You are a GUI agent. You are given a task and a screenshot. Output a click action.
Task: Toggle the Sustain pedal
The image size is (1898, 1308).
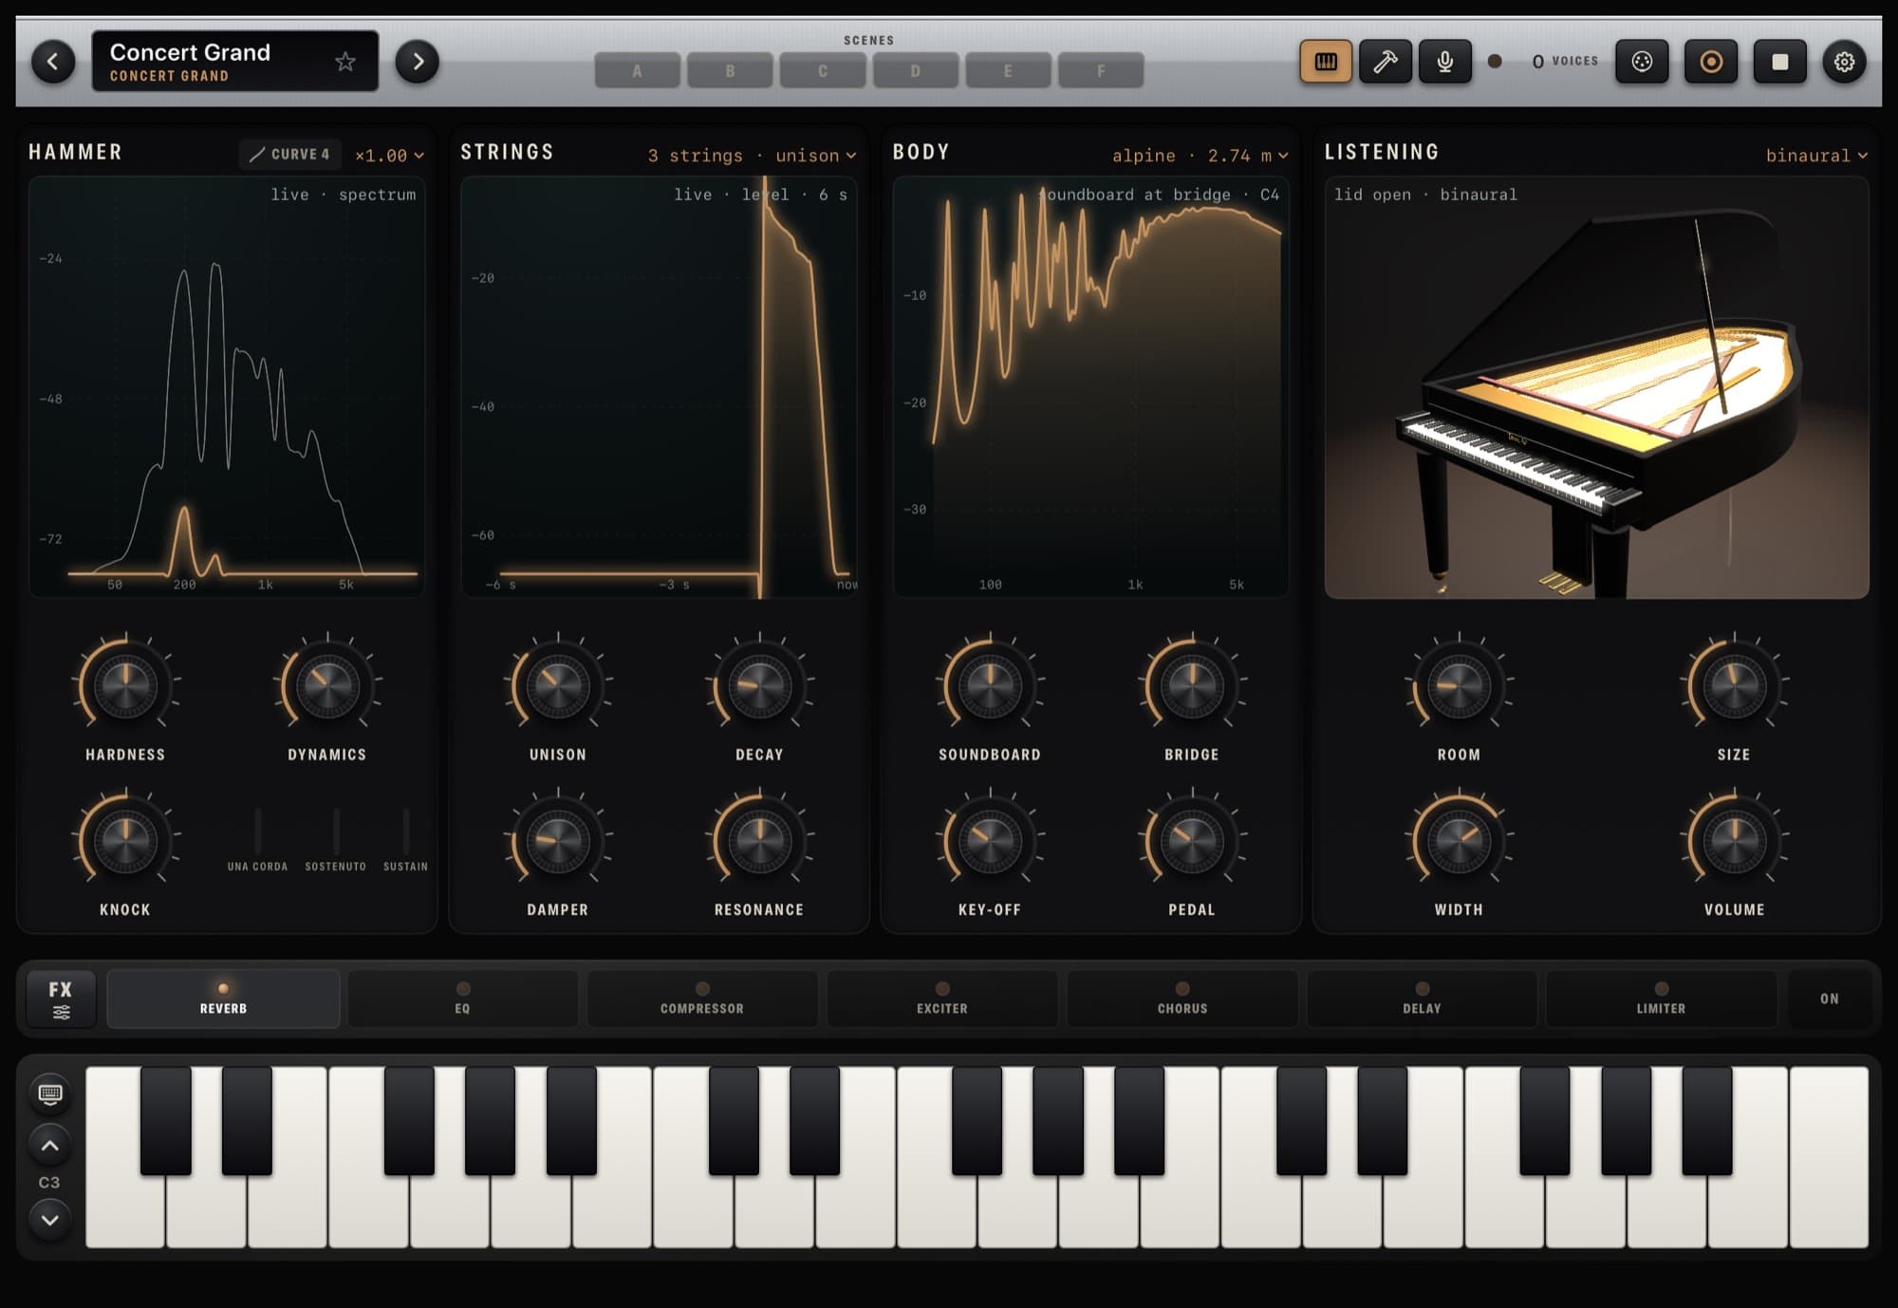tap(405, 840)
